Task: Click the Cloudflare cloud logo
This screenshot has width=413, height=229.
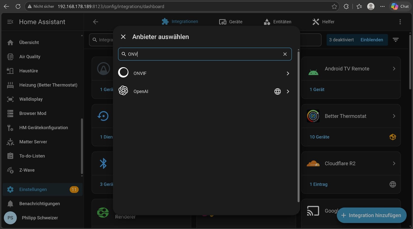Action: (313, 163)
